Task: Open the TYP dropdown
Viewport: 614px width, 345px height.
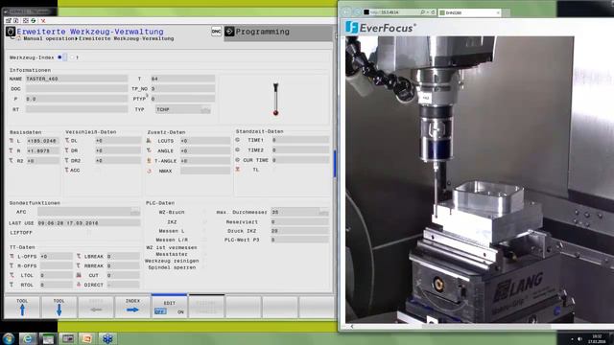Action: [x=205, y=109]
